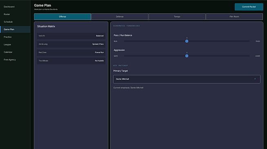Click the Aggression slider handle
This screenshot has height=149, width=267.
(x=187, y=56)
